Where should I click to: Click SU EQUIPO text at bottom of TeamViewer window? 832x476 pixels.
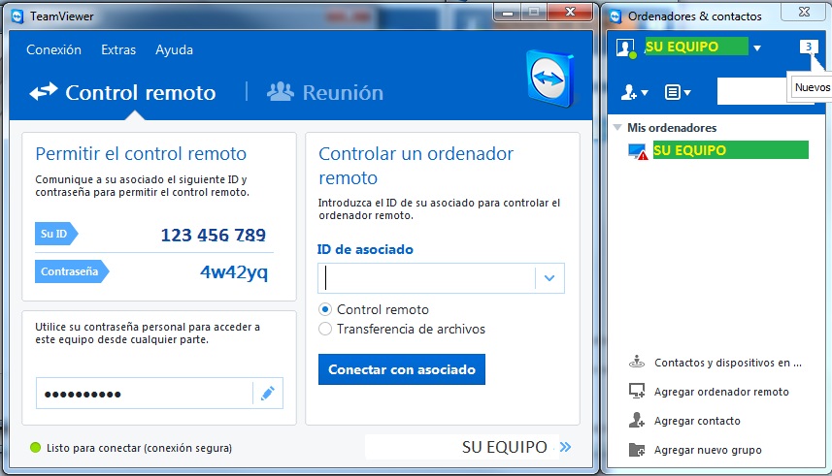pos(504,447)
